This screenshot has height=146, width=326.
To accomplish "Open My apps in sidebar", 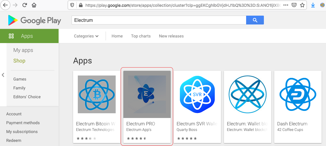I will pyautogui.click(x=23, y=50).
